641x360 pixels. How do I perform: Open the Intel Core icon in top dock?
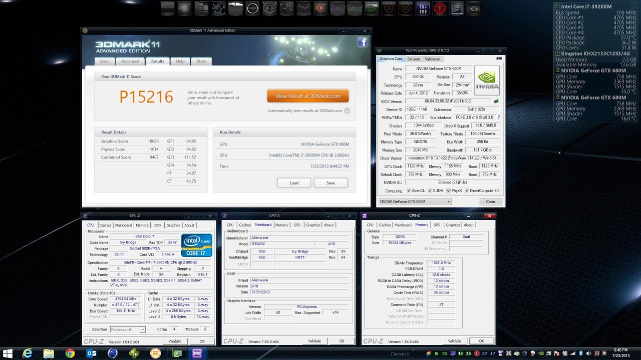[457, 8]
